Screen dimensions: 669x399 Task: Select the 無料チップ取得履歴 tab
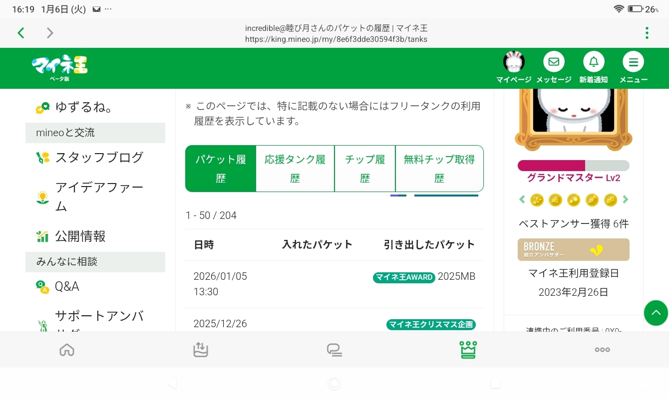(x=439, y=169)
